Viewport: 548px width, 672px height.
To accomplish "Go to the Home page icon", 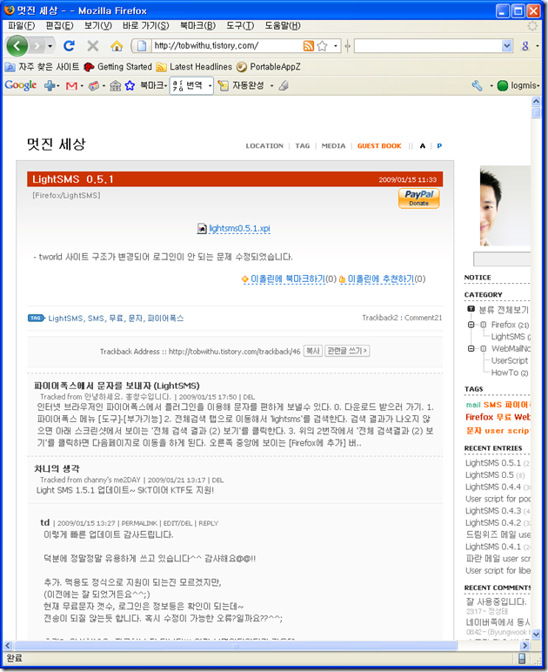I will click(x=117, y=46).
